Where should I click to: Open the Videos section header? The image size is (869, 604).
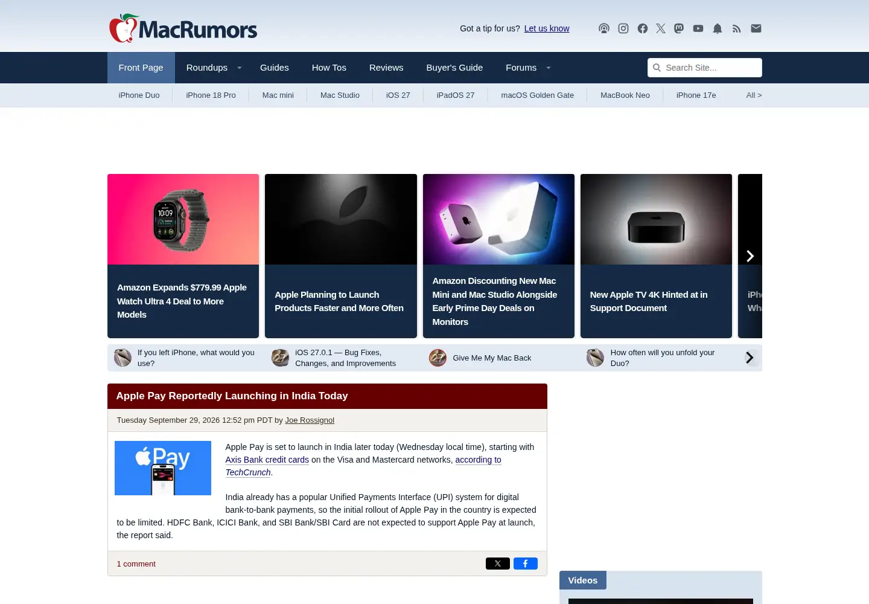tap(583, 580)
